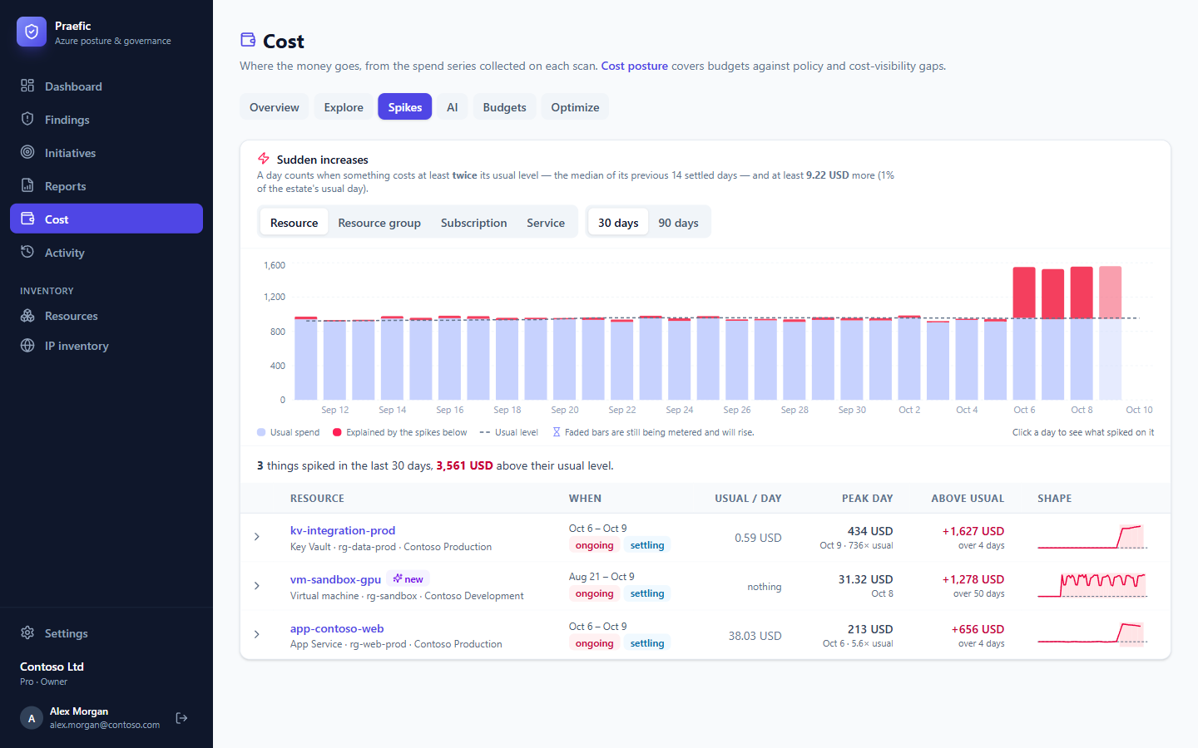This screenshot has height=748, width=1198.
Task: Click the Cost wallet icon in sidebar
Action: pos(27,219)
